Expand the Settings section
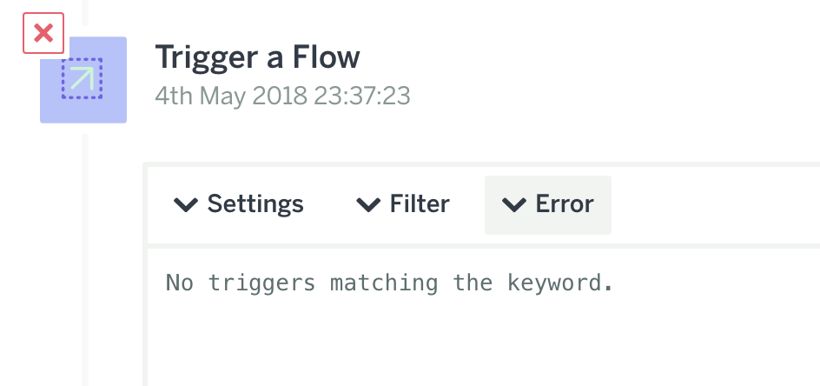This screenshot has height=386, width=820. [239, 205]
